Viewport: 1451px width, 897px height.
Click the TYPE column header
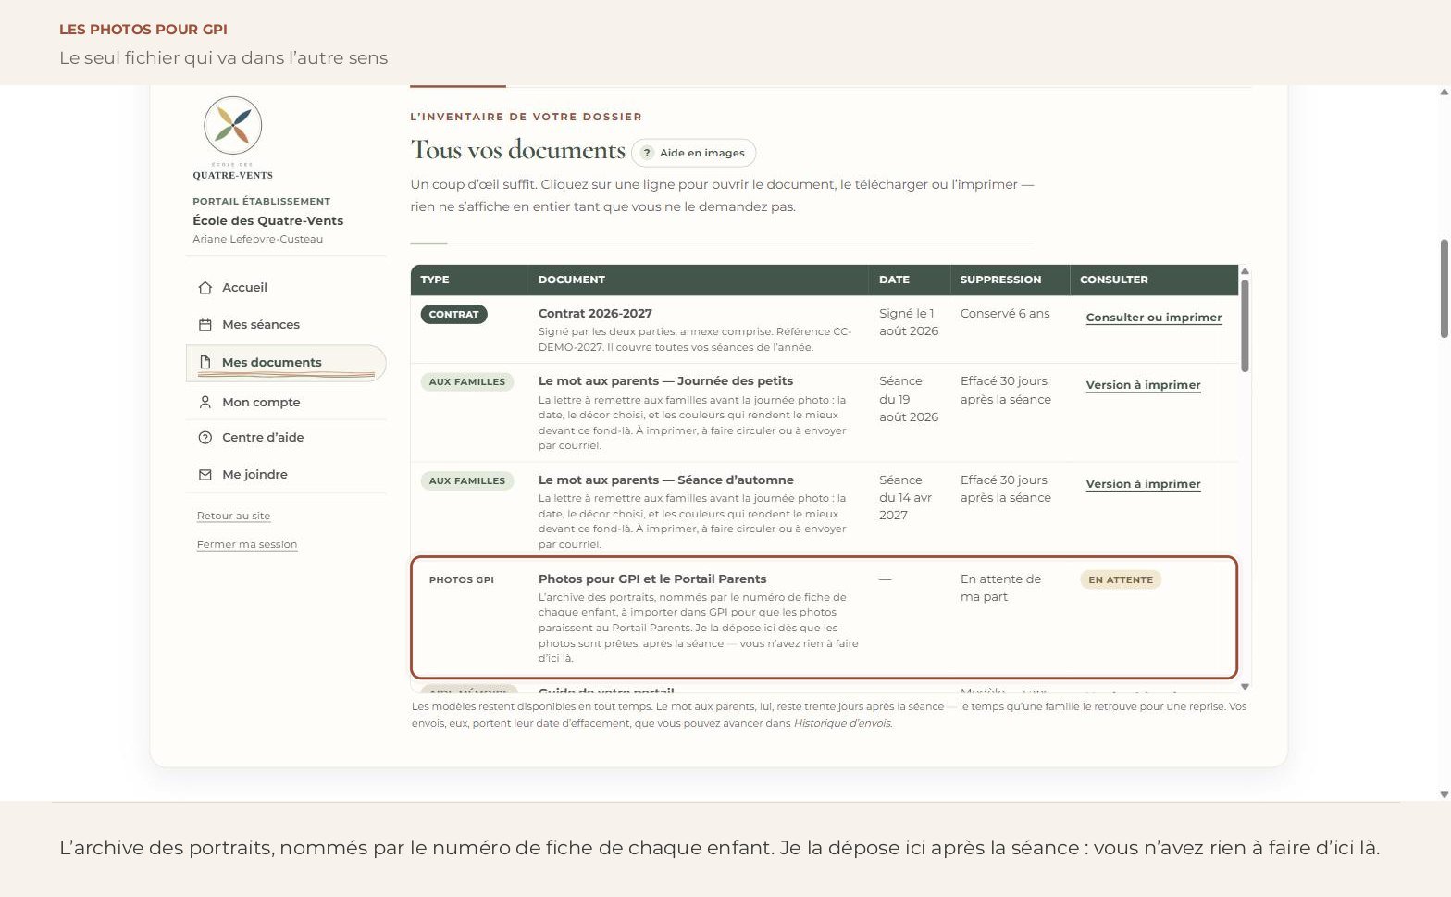pyautogui.click(x=435, y=280)
